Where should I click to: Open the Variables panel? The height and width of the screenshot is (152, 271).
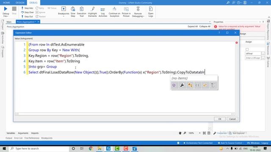pyautogui.click(x=11, y=133)
